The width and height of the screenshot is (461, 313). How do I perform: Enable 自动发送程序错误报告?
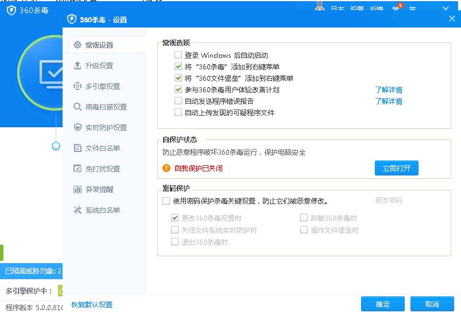pos(178,101)
